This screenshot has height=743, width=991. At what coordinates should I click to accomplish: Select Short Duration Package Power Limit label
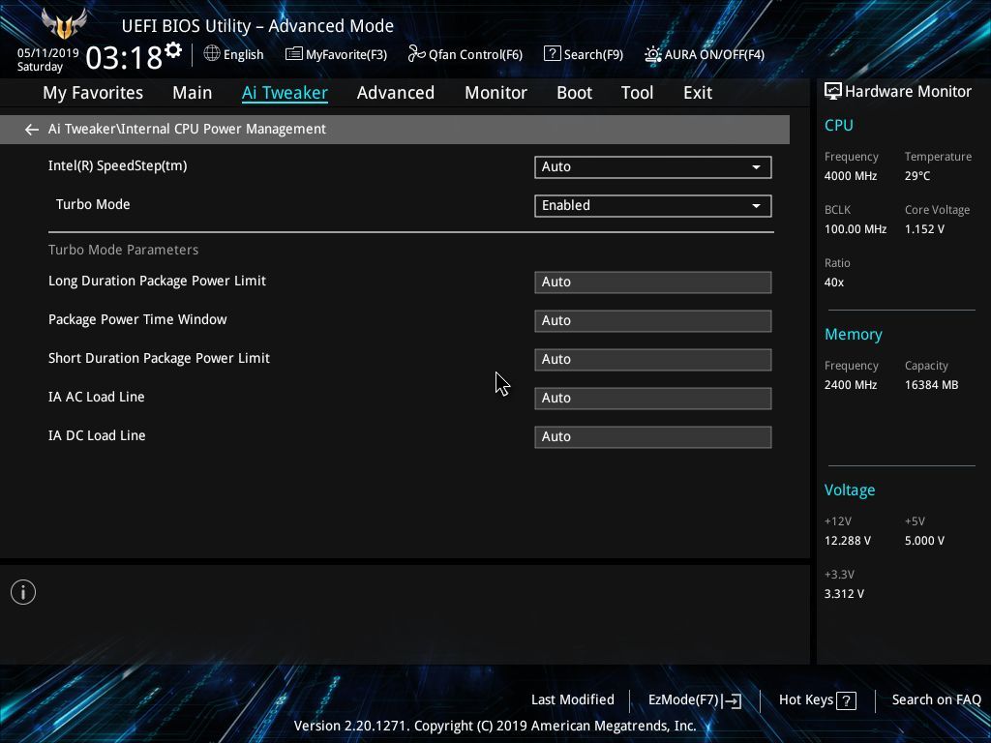click(x=159, y=358)
